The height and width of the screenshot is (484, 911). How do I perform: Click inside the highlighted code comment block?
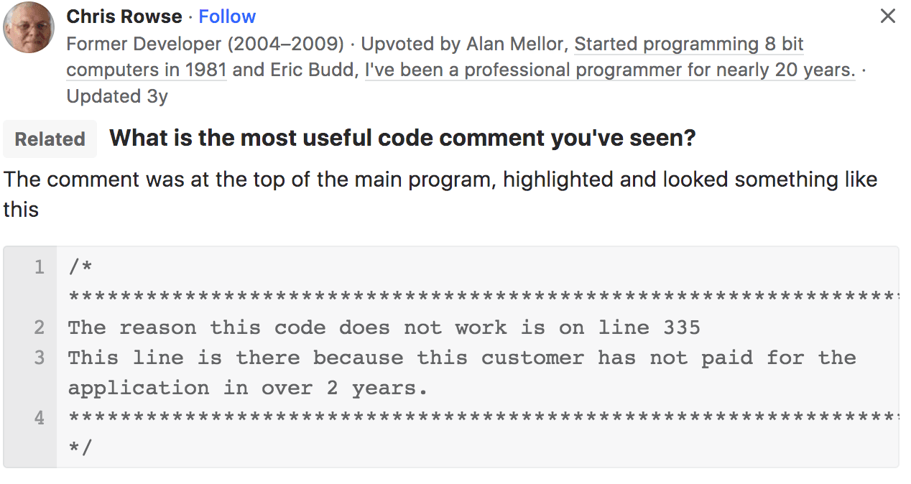coord(431,358)
